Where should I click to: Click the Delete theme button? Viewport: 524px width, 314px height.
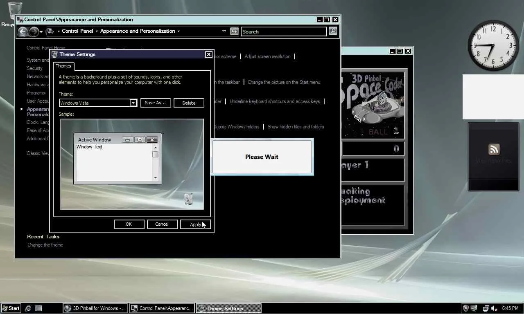click(189, 103)
